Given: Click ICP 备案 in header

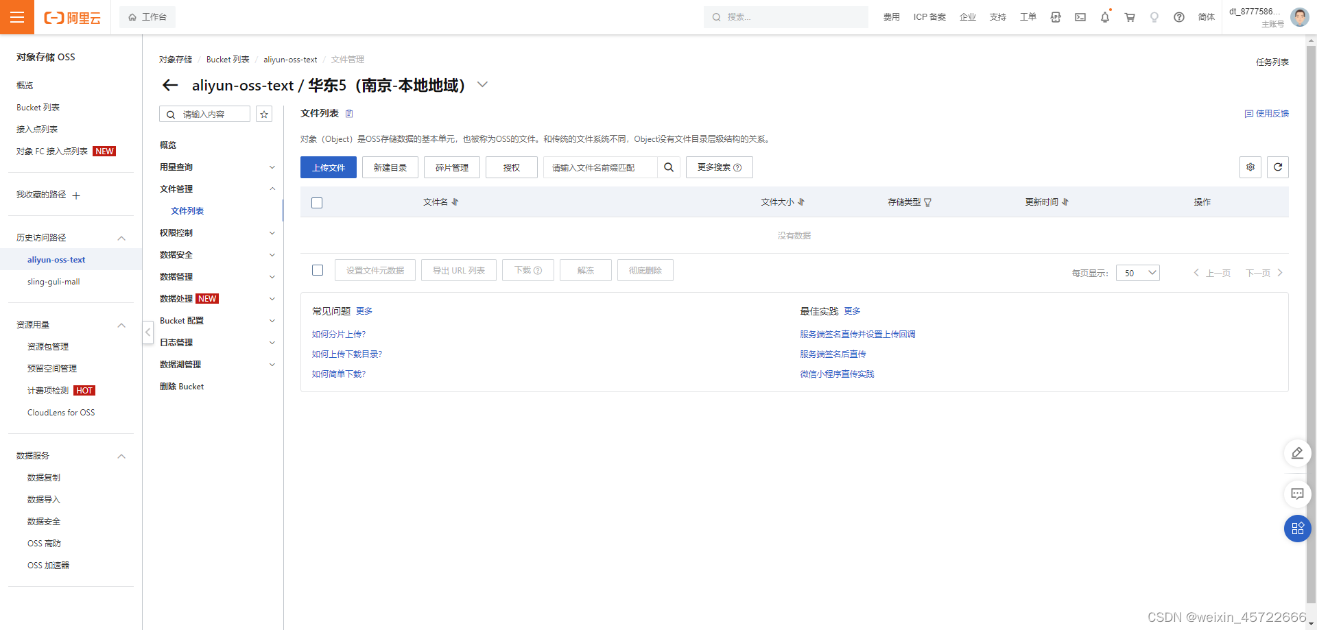Looking at the screenshot, I should point(929,17).
